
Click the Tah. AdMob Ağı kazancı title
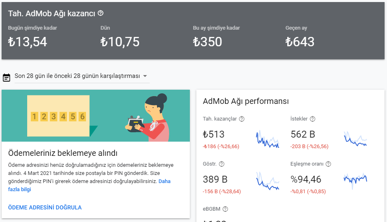pos(52,13)
